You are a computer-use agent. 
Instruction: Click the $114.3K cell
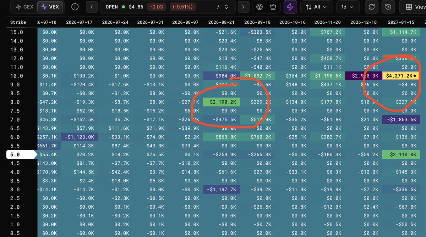[80, 146]
